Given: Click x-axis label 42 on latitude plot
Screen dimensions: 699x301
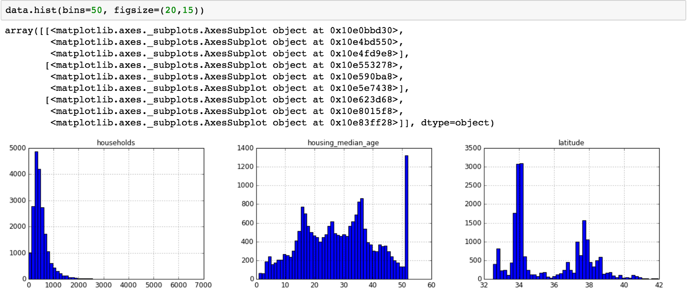Looking at the screenshot, I should coord(659,285).
